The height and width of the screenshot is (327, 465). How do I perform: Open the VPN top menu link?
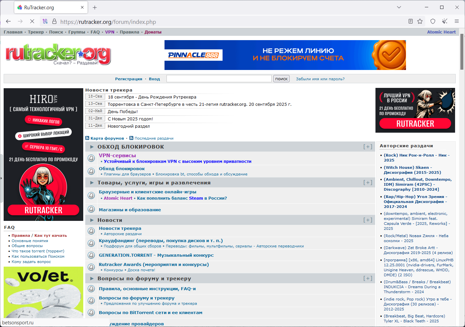click(x=110, y=32)
